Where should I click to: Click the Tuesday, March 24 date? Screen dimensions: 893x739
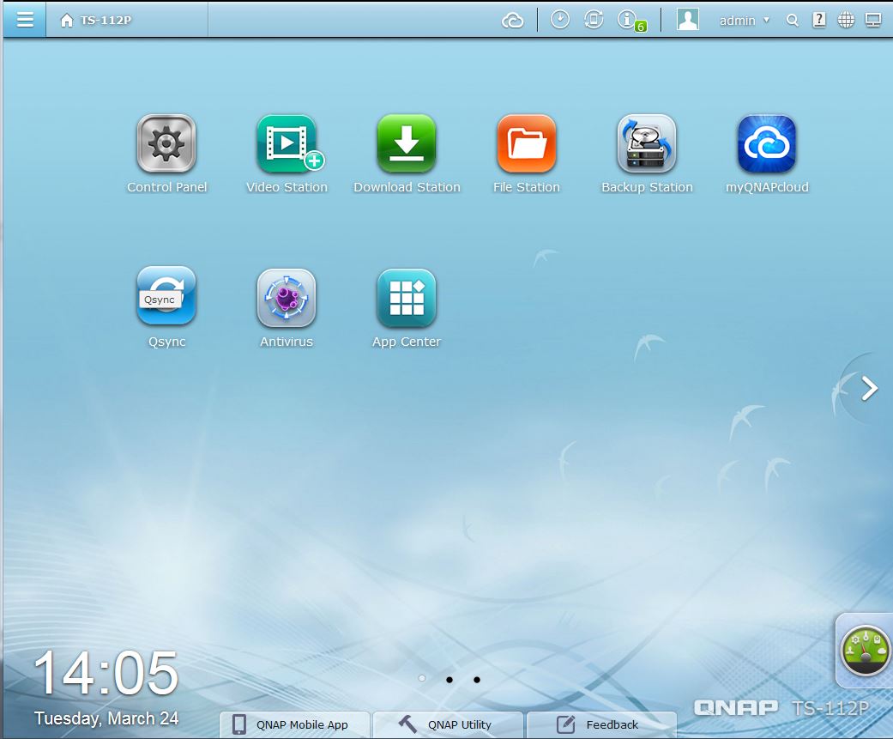[x=106, y=718]
